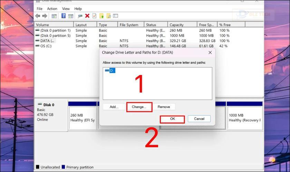Sort by the Volume column header
Screen dimensions: 290x172
click(54, 25)
